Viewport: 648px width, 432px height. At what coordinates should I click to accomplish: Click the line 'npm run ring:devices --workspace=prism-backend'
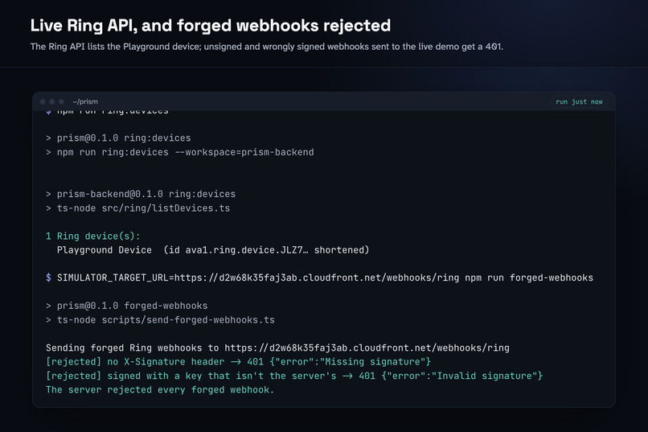pyautogui.click(x=180, y=152)
